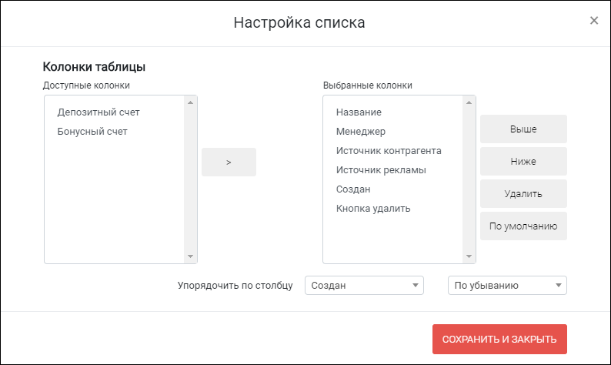This screenshot has width=611, height=365.
Task: Close the Настройка списка dialog with X
Action: [594, 20]
